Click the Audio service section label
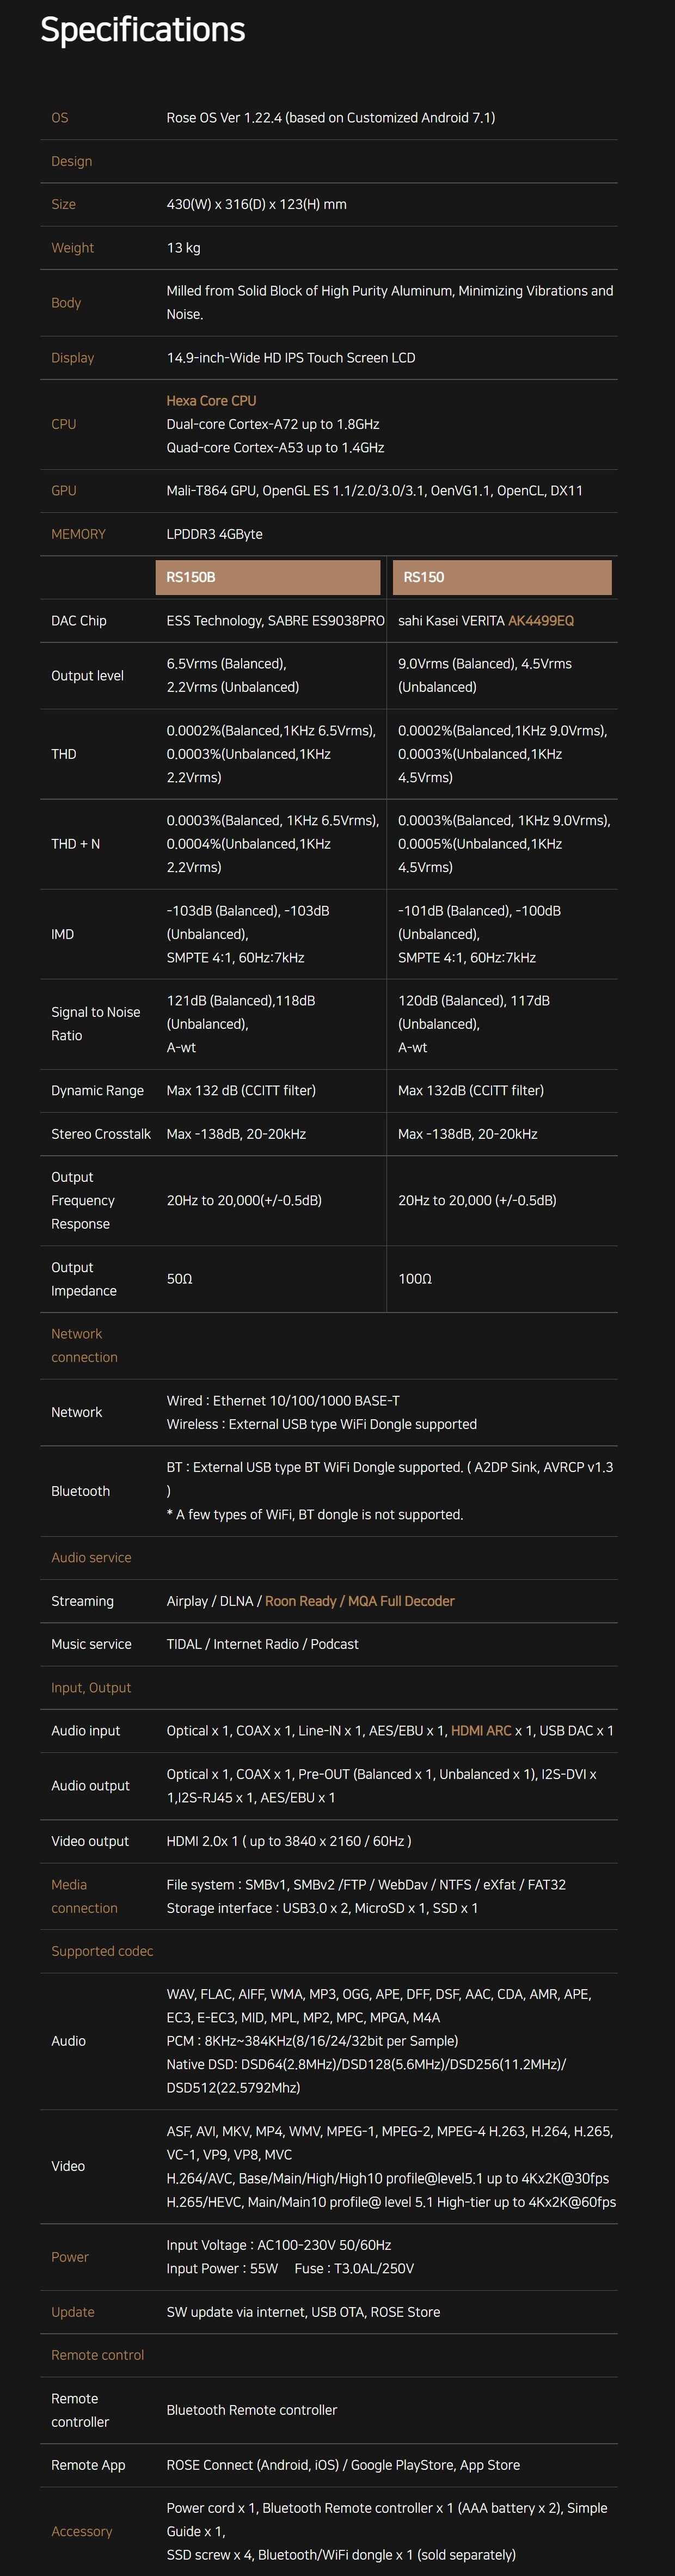 (91, 1557)
